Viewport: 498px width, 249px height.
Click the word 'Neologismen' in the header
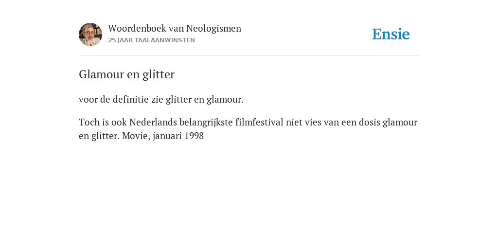click(214, 28)
